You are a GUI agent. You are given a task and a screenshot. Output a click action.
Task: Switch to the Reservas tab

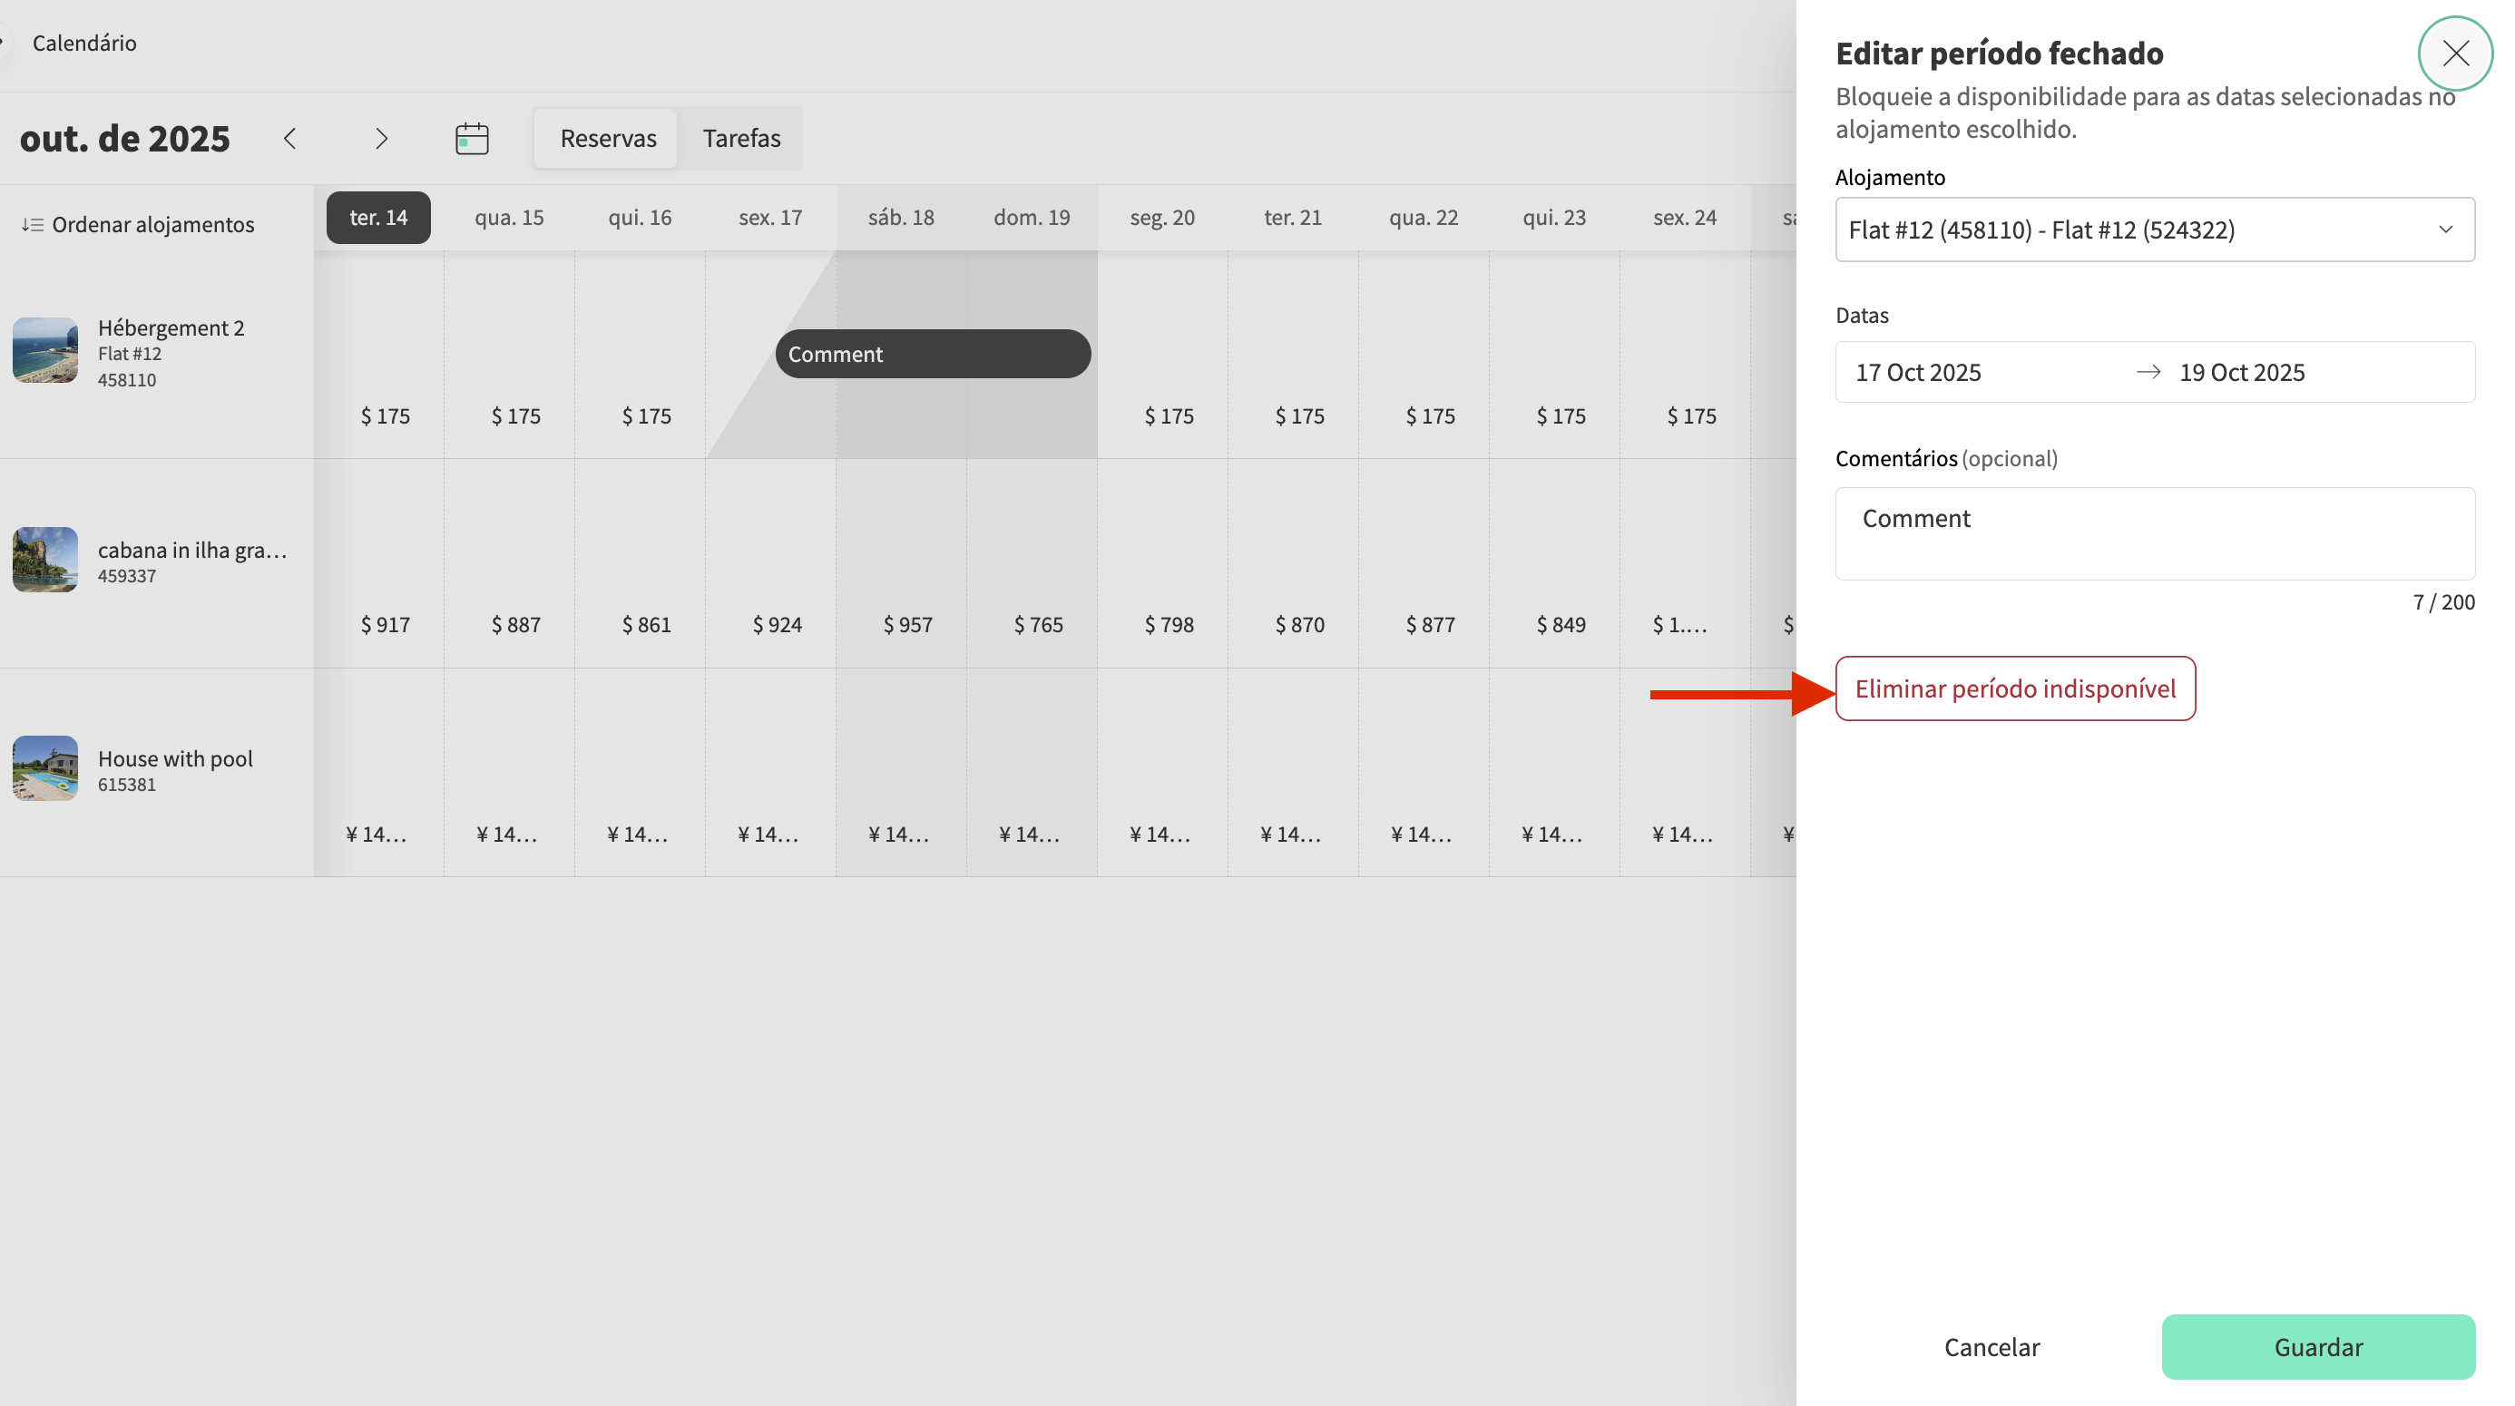tap(607, 139)
